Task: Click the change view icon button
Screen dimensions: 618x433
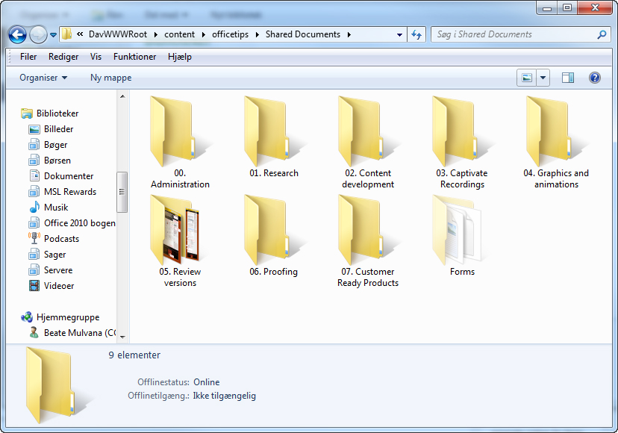Action: [x=526, y=78]
